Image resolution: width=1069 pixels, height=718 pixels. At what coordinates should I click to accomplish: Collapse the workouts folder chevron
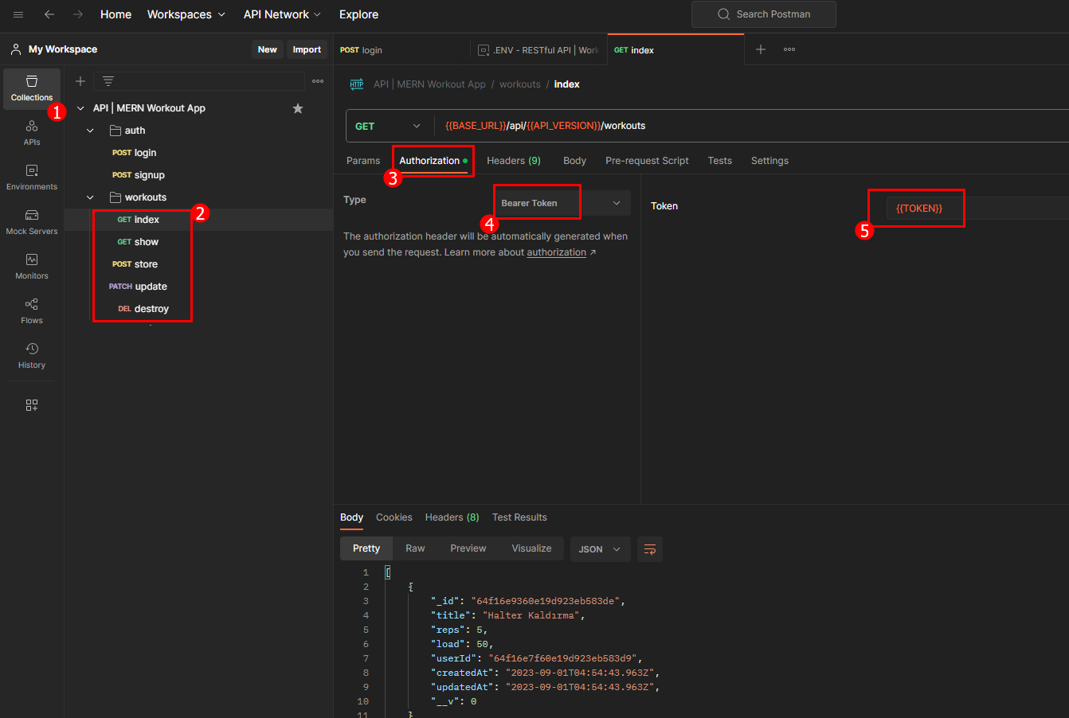tap(90, 197)
